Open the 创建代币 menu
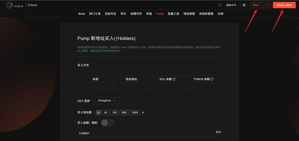The image size is (299, 141). tap(136, 14)
